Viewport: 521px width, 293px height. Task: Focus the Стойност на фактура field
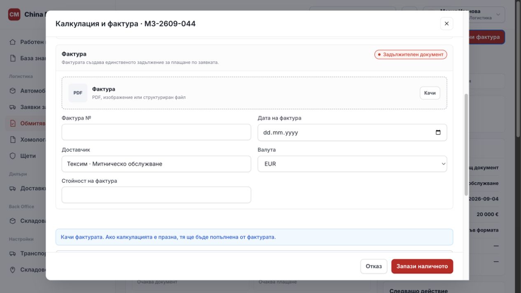pyautogui.click(x=156, y=195)
